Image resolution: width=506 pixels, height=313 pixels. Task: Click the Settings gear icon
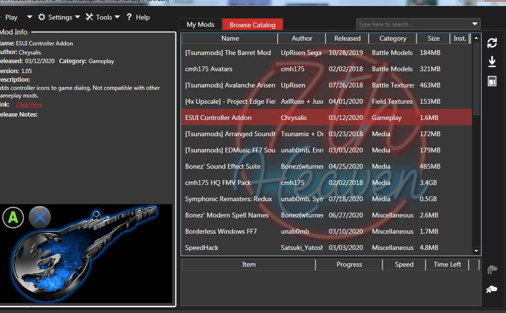[x=42, y=17]
